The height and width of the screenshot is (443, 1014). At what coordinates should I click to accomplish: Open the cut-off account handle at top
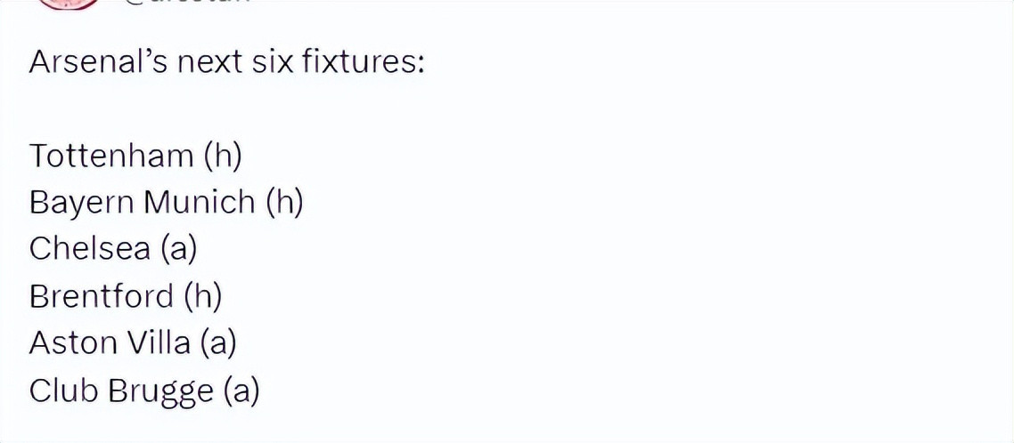[185, 3]
